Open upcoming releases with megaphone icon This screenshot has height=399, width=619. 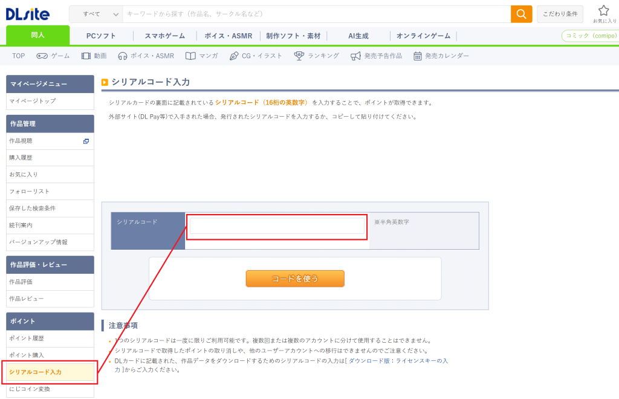[x=375, y=56]
